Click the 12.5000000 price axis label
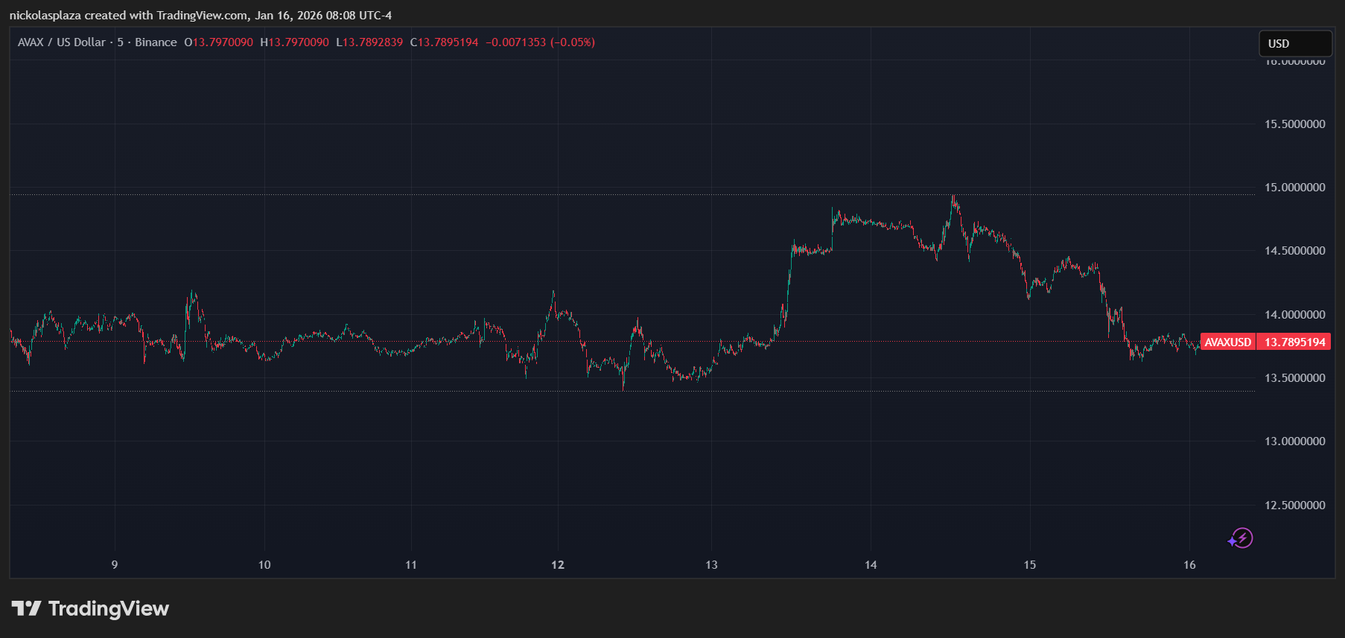This screenshot has width=1345, height=638. click(1294, 505)
